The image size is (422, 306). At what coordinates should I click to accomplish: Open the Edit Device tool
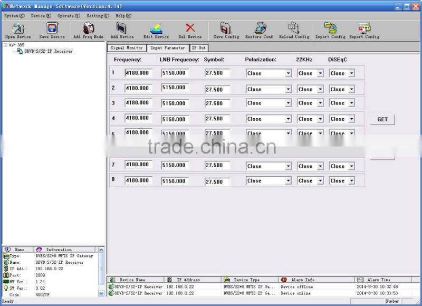156,30
